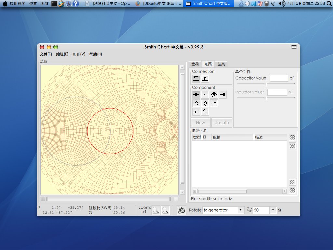
Task: Open the Rotate direction dropdown arrow
Action: (x=240, y=210)
